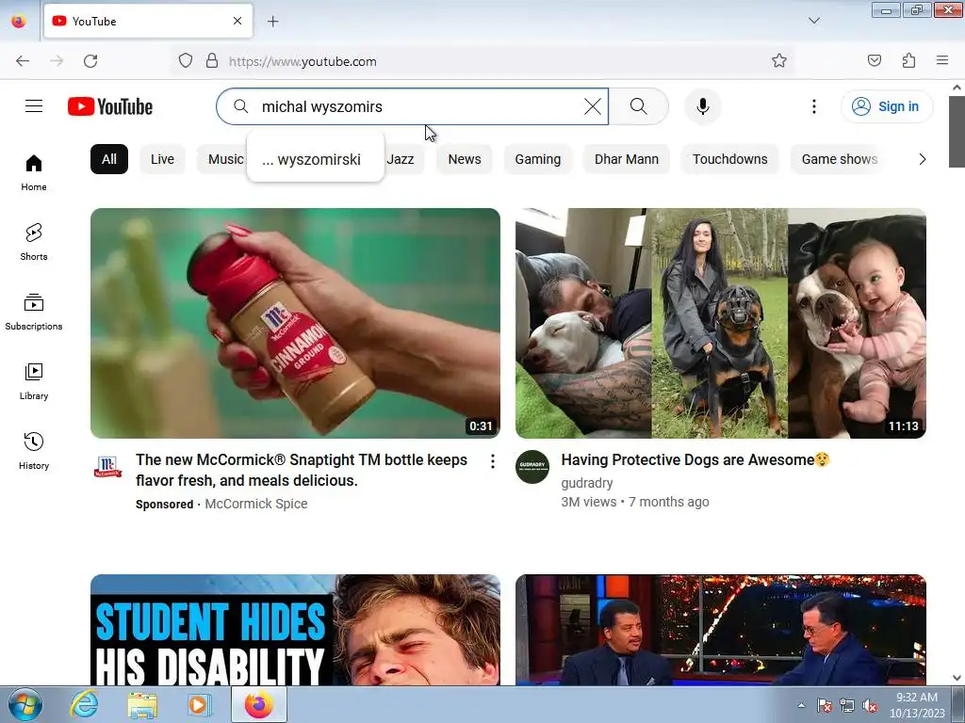View site security padlock info

pyautogui.click(x=212, y=61)
